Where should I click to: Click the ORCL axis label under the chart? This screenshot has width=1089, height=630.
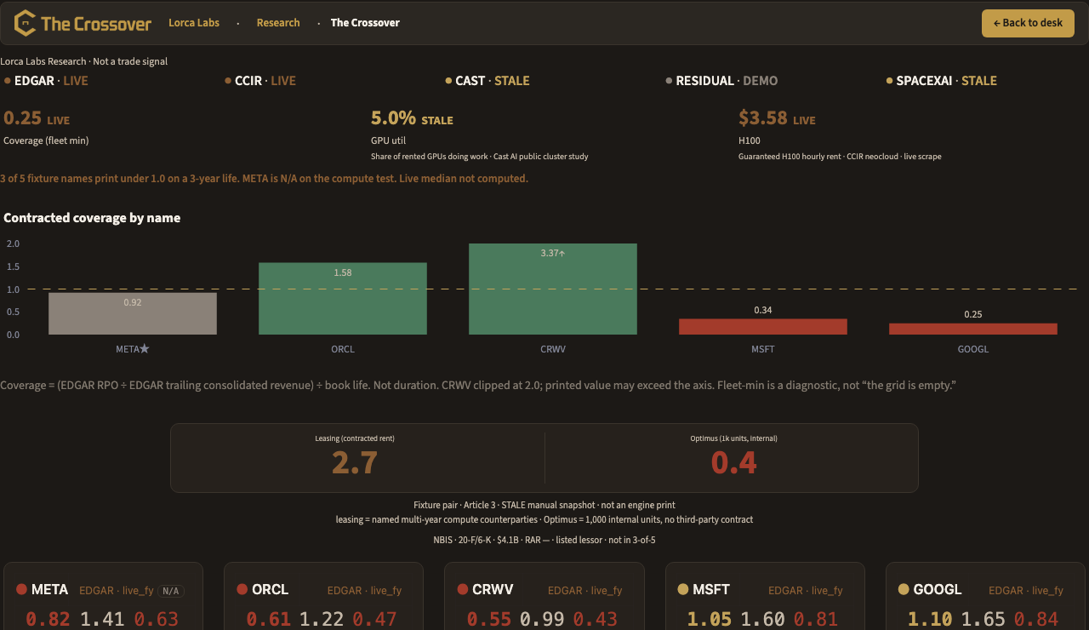pos(343,349)
